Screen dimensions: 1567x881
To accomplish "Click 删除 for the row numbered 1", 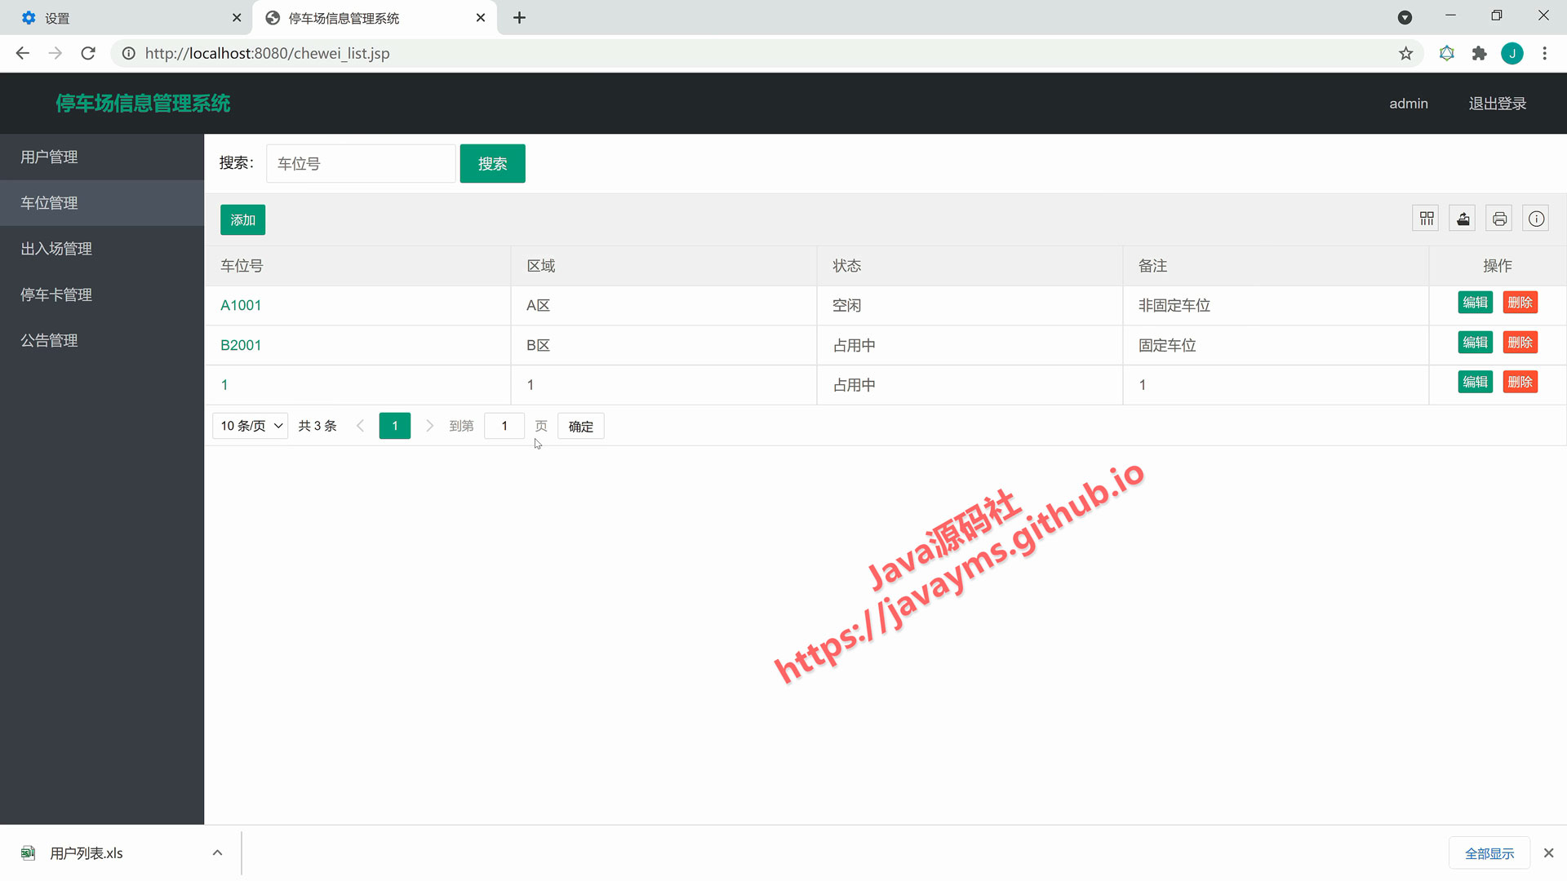I will click(x=1520, y=383).
